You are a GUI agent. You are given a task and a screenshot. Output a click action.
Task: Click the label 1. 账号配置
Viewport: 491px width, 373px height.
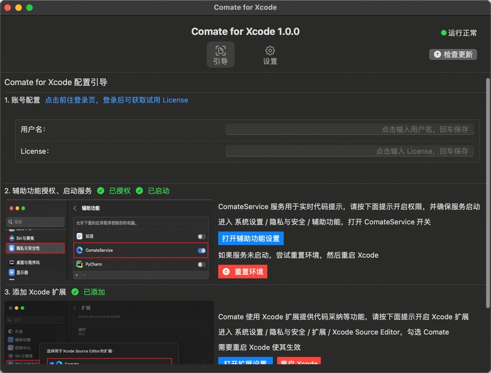(x=22, y=100)
